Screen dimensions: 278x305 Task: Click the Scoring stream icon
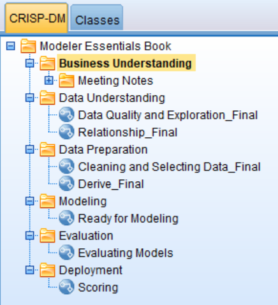point(66,287)
